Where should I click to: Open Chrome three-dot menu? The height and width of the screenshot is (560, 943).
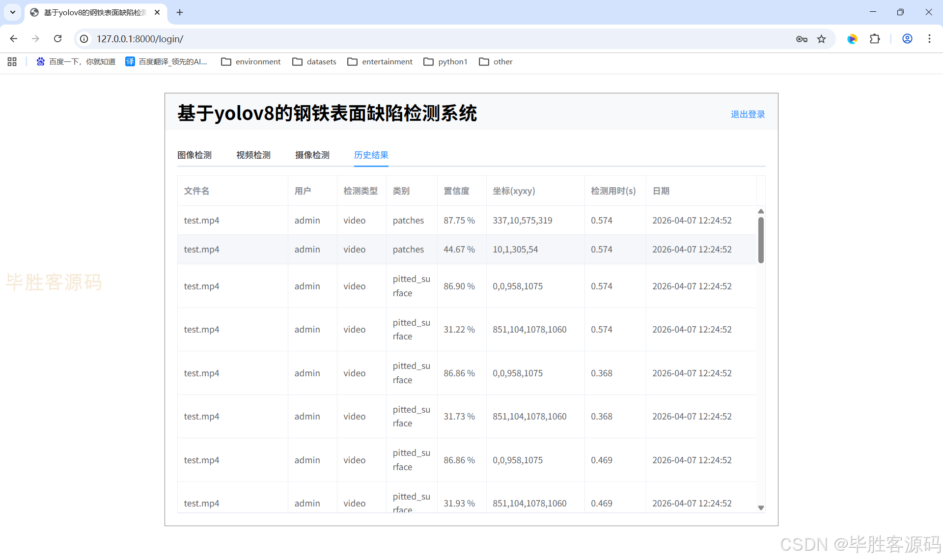click(x=929, y=39)
